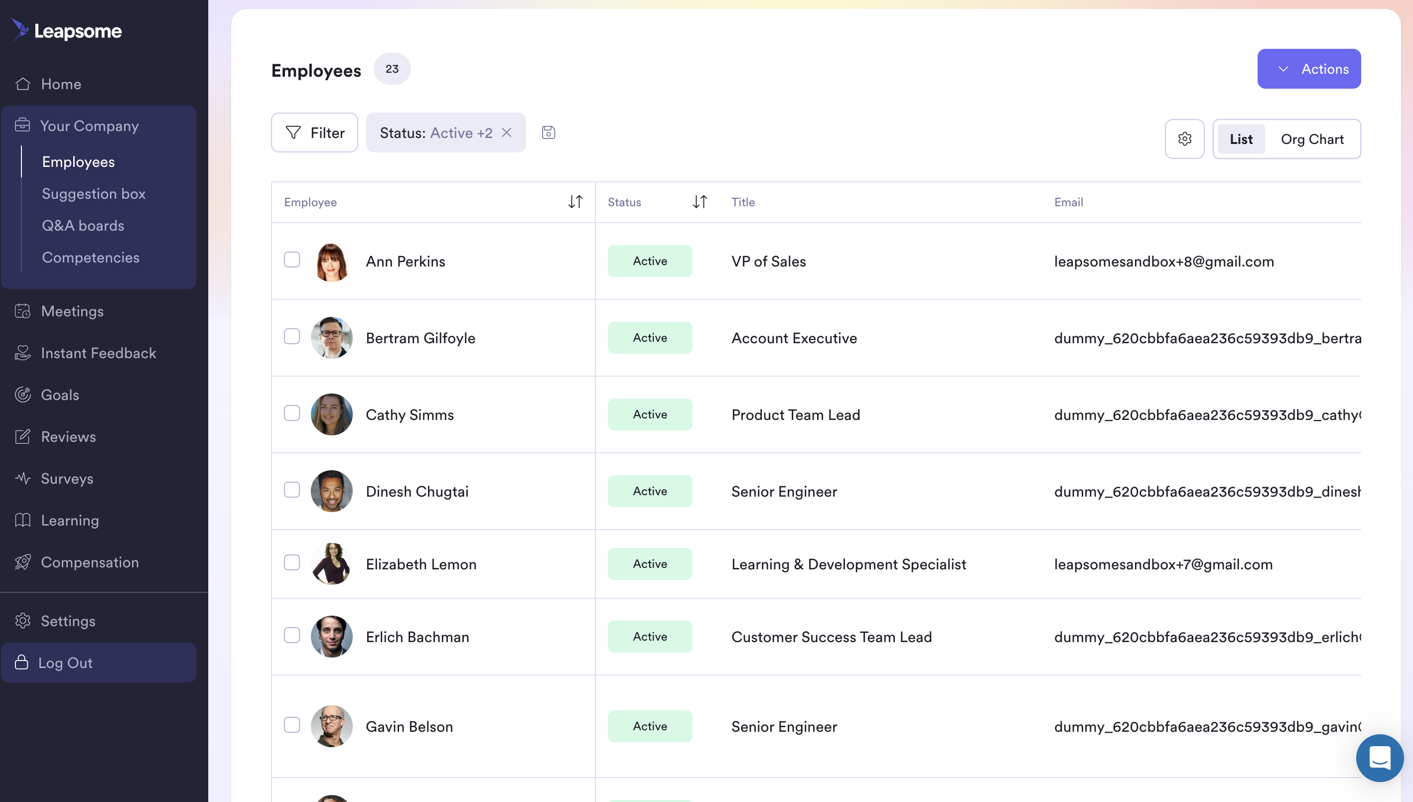Screen dimensions: 1413x802
Task: Click Gavin Belson avatar photo
Action: click(332, 726)
